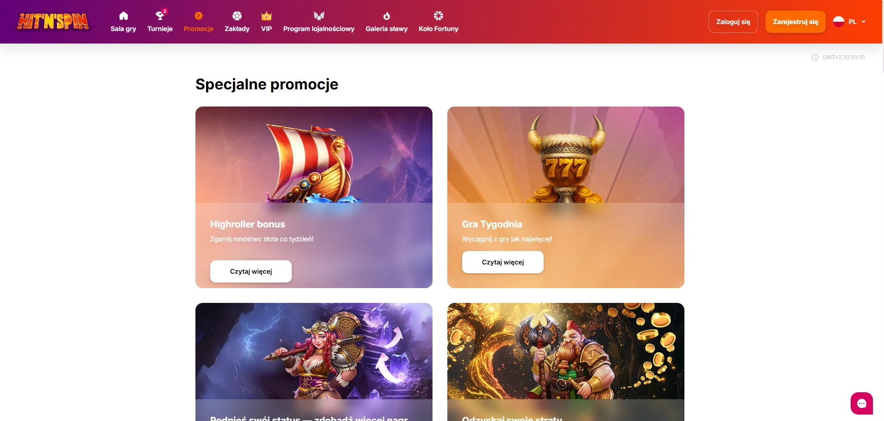Screen dimensions: 884x421
Task: Open Sala gry home icon
Action: [123, 16]
